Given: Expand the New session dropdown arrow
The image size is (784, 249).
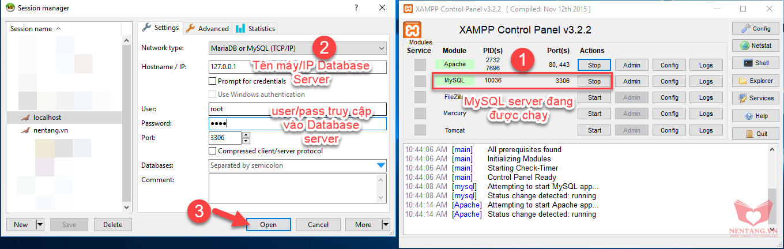Looking at the screenshot, I should click(x=40, y=225).
